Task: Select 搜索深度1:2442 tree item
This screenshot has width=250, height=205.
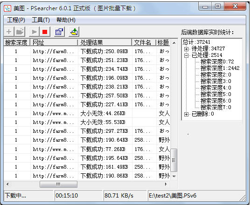Action: [220, 68]
